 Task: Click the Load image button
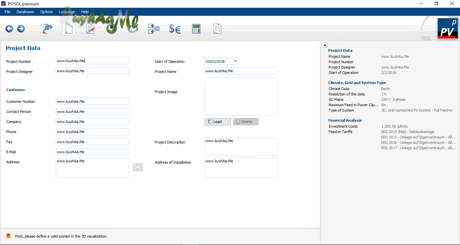tap(218, 122)
